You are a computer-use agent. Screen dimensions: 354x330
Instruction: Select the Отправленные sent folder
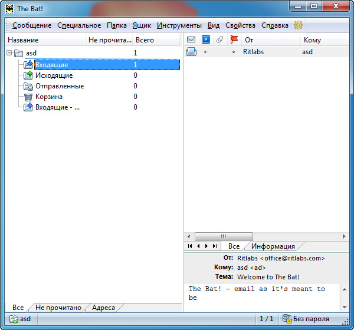point(60,86)
